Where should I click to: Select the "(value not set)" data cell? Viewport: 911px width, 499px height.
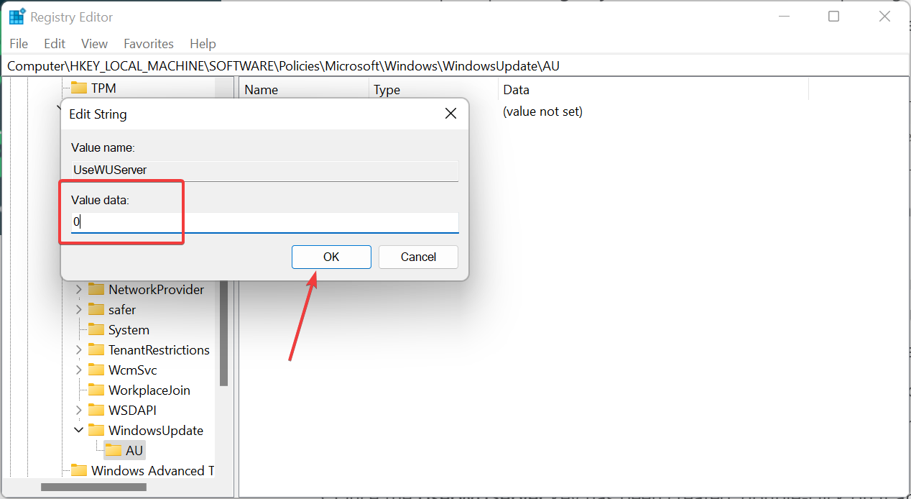click(x=542, y=111)
